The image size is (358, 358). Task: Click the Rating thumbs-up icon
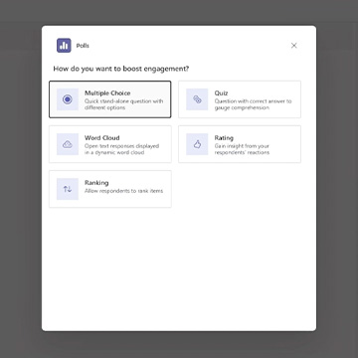click(197, 144)
